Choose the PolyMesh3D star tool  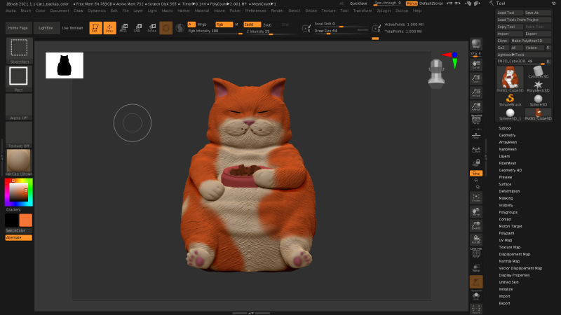point(538,86)
